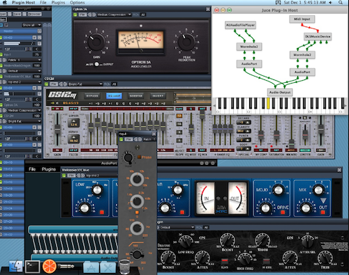Close the ThrillseekerXTC blue plugin window
The height and width of the screenshot is (275, 349).
point(339,170)
